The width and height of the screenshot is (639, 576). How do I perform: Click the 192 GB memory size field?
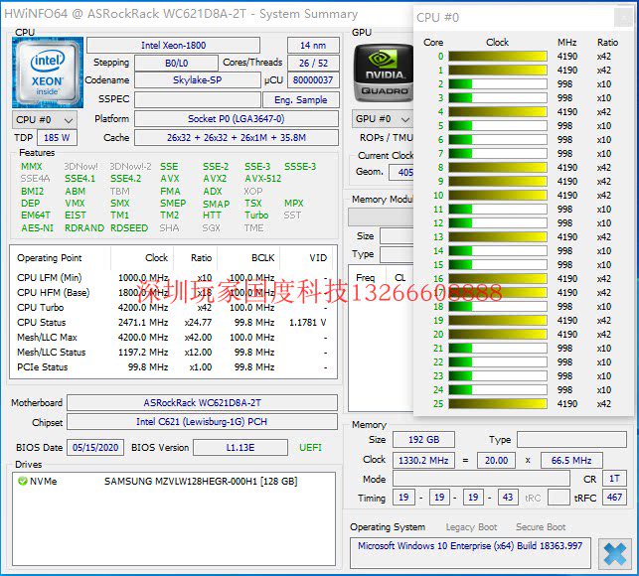pos(423,440)
